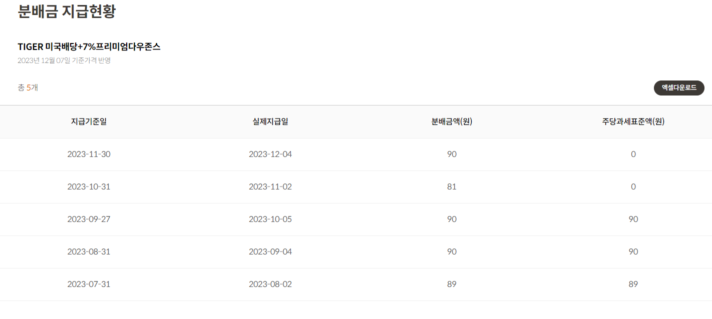Click the 주당과세표준액(원) column header
This screenshot has width=712, height=319.
point(633,121)
